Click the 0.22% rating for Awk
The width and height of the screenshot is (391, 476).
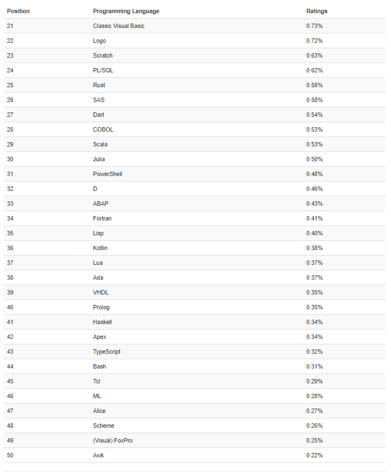314,455
